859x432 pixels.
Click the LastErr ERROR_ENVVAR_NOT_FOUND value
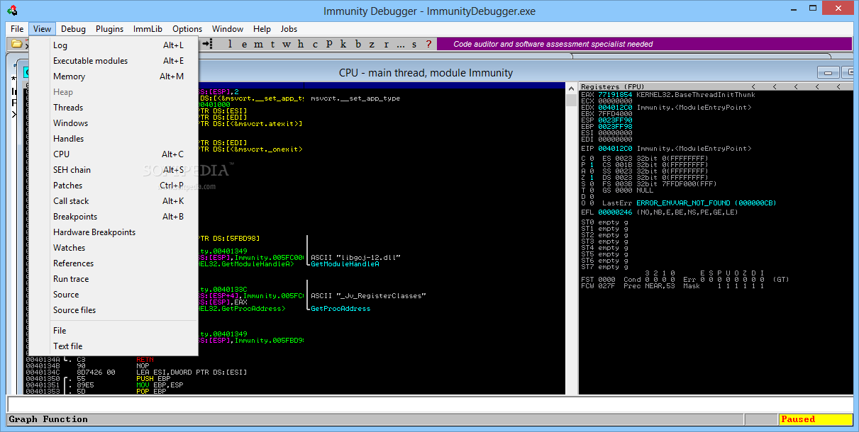click(x=706, y=203)
